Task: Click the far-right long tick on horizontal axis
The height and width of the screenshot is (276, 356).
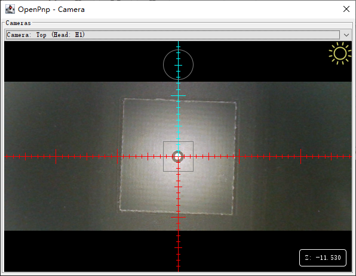Action: [301, 156]
